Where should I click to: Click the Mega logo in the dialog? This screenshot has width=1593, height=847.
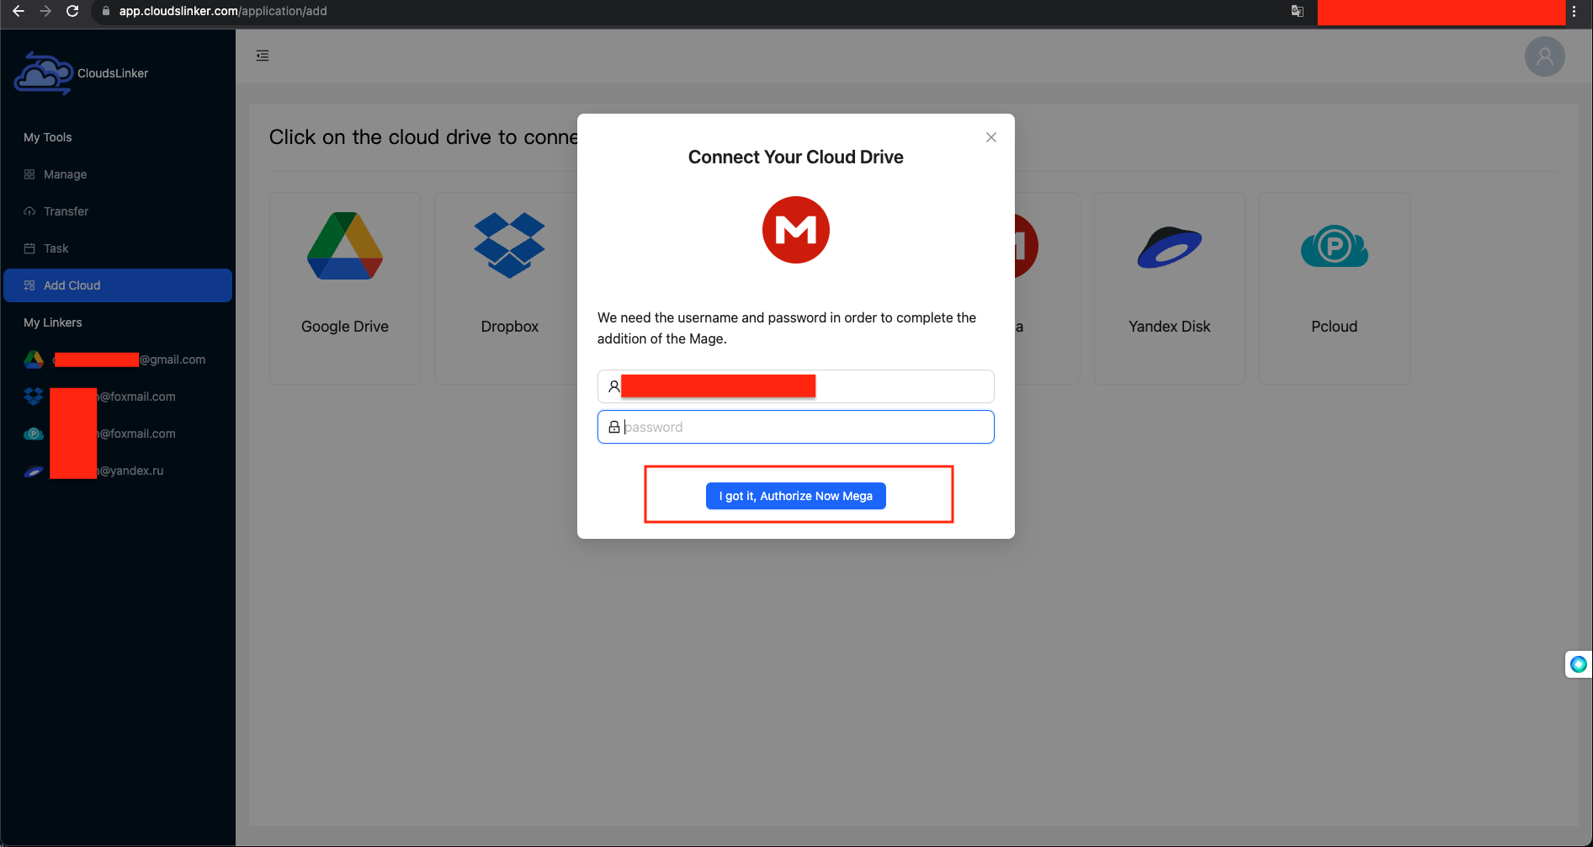796,230
